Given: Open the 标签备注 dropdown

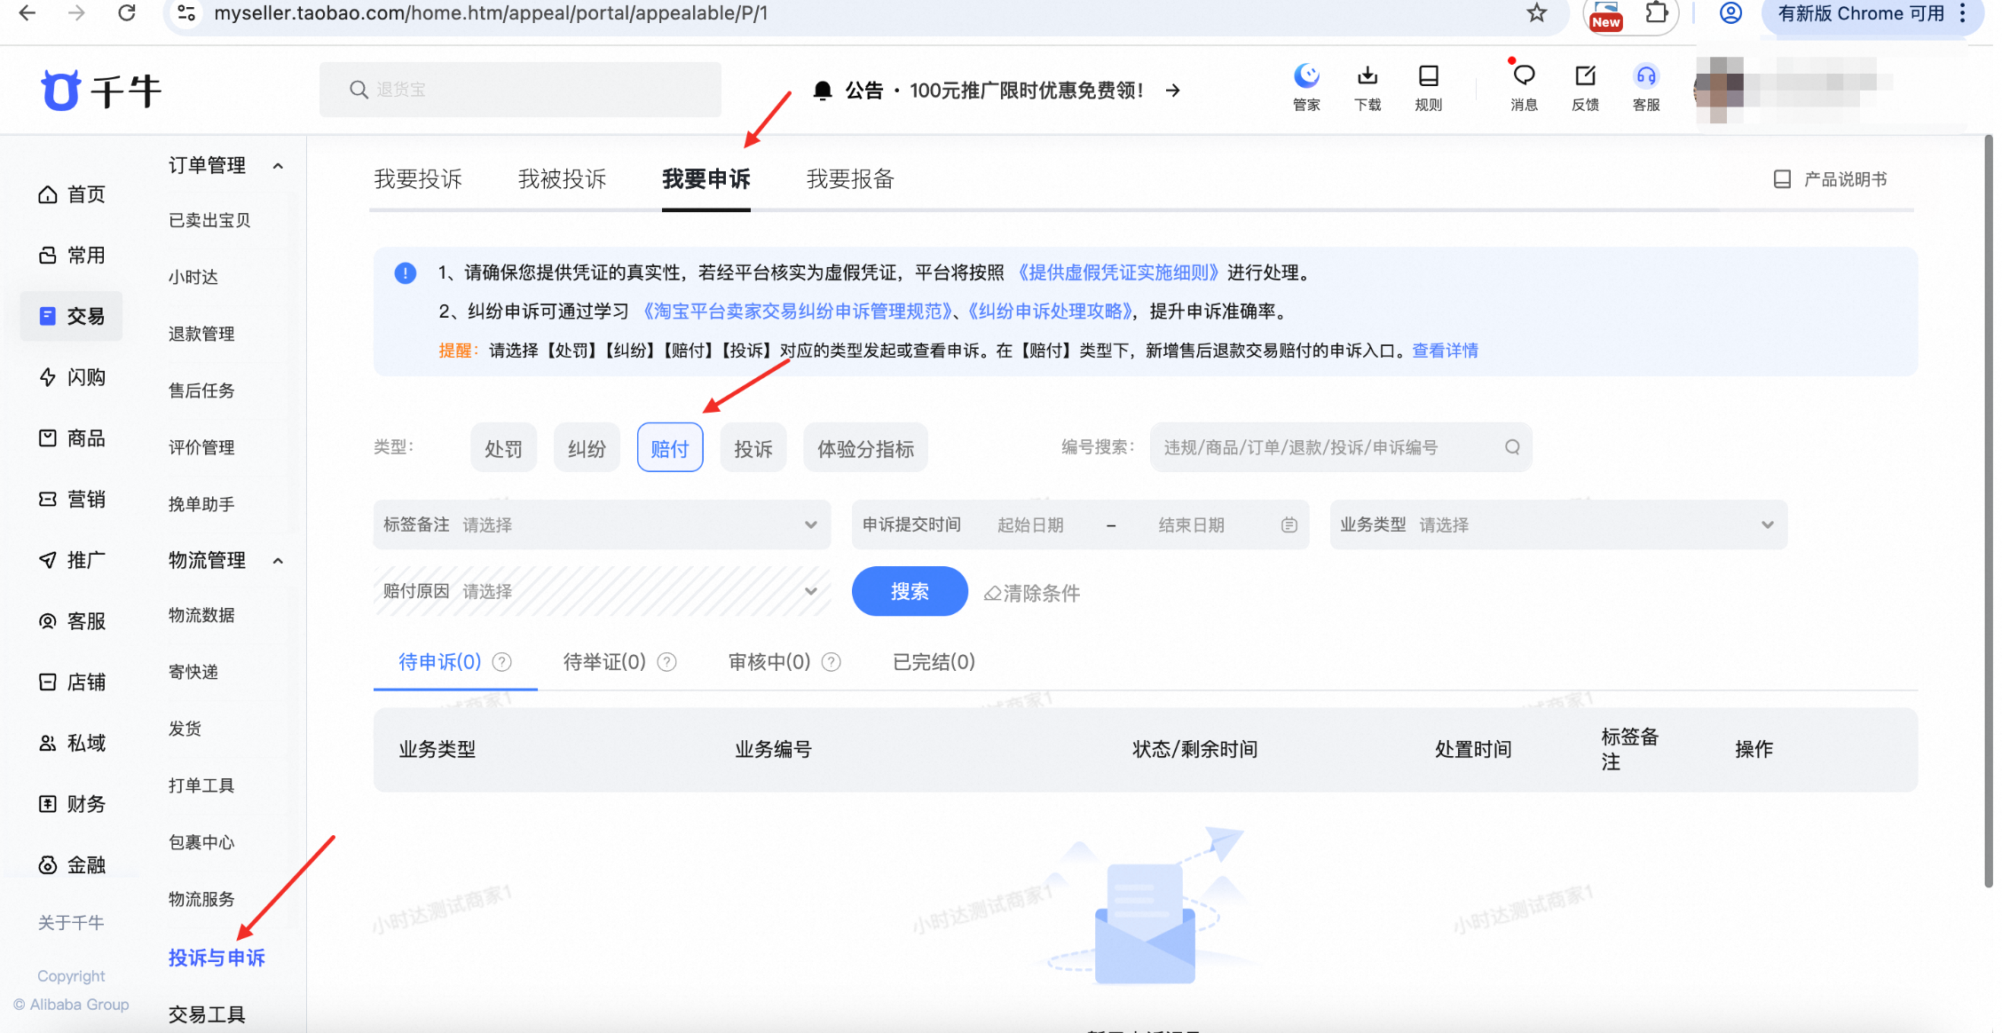Looking at the screenshot, I should tap(602, 525).
